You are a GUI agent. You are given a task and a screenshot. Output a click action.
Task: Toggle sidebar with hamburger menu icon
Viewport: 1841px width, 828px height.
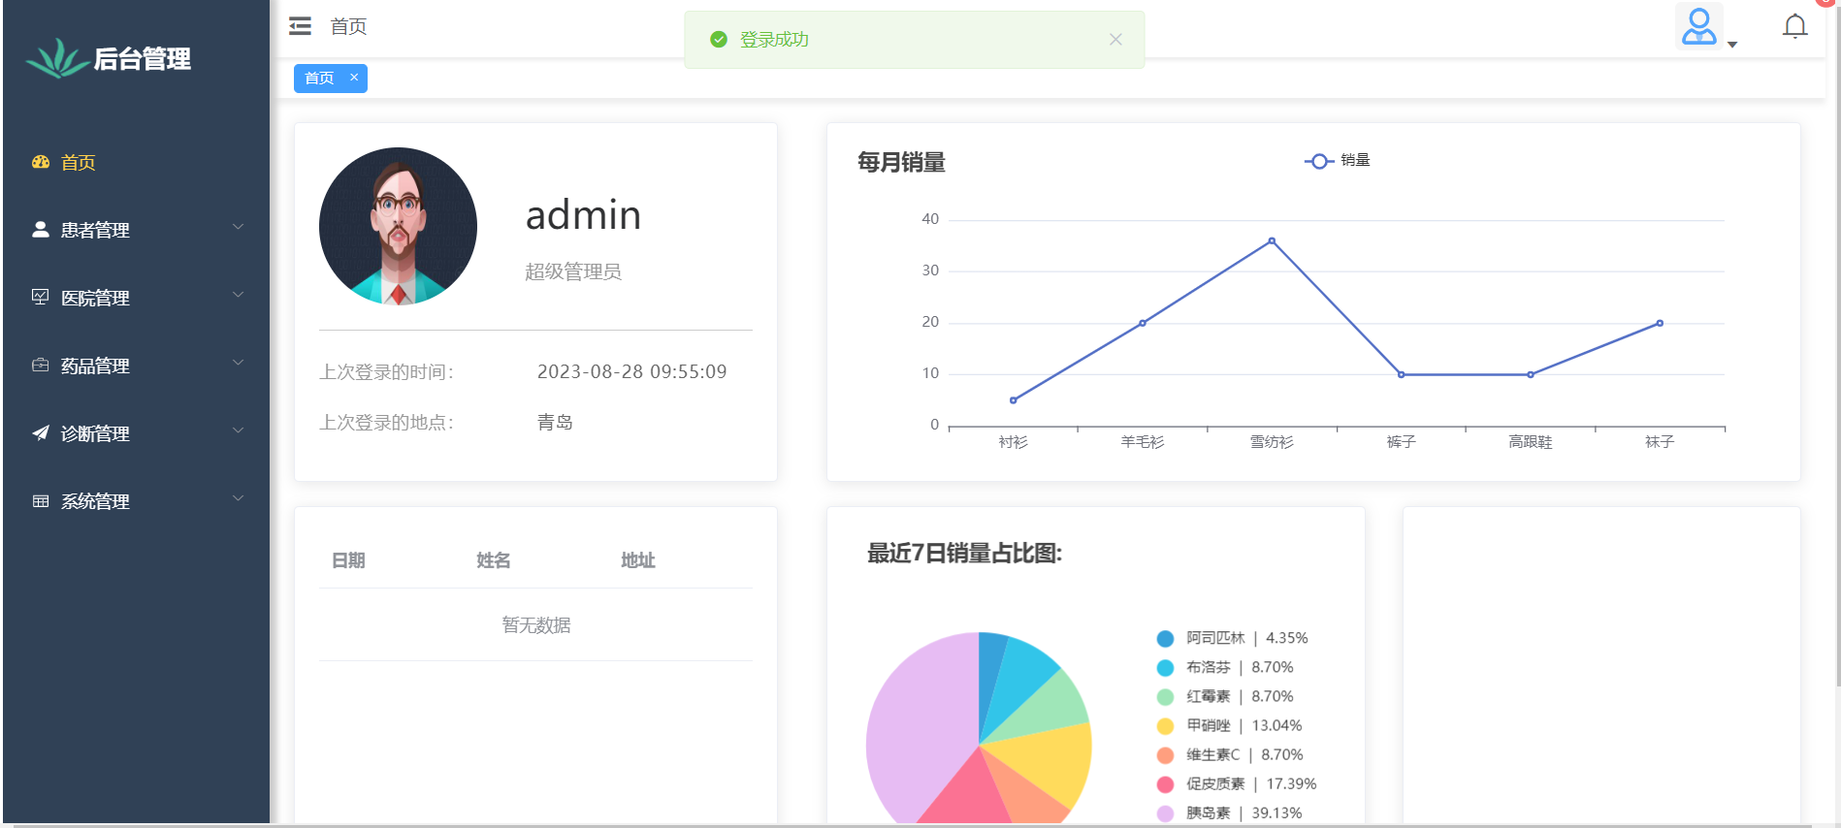tap(300, 26)
